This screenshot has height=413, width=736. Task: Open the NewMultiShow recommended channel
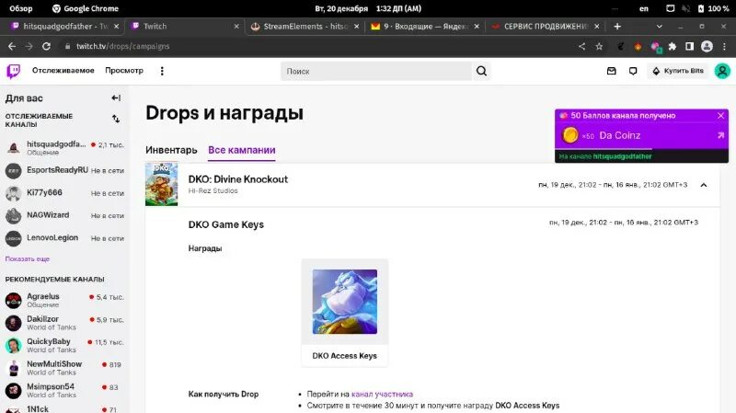click(x=64, y=368)
